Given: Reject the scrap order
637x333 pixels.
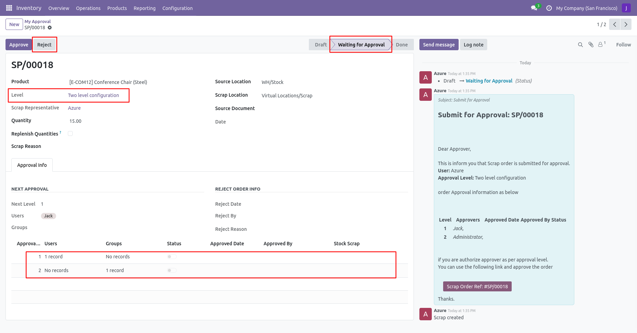Looking at the screenshot, I should [44, 45].
